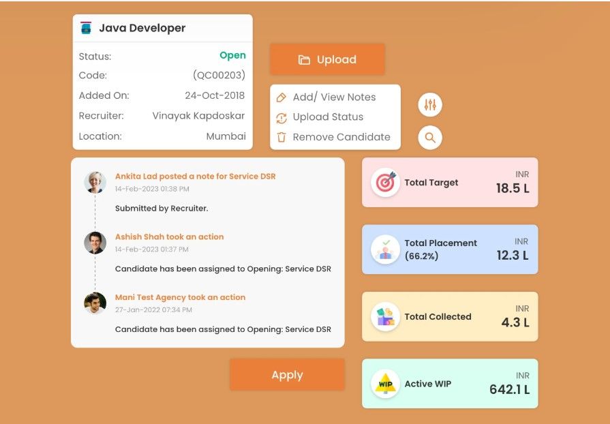Click the Total Placement person icon
The height and width of the screenshot is (424, 610).
[x=386, y=249]
